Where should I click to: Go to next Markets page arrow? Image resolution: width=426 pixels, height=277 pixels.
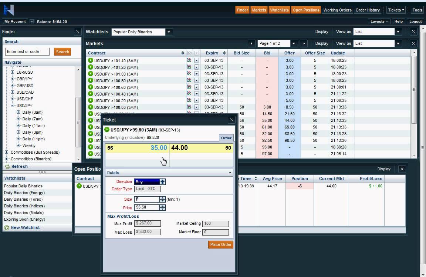coord(304,43)
